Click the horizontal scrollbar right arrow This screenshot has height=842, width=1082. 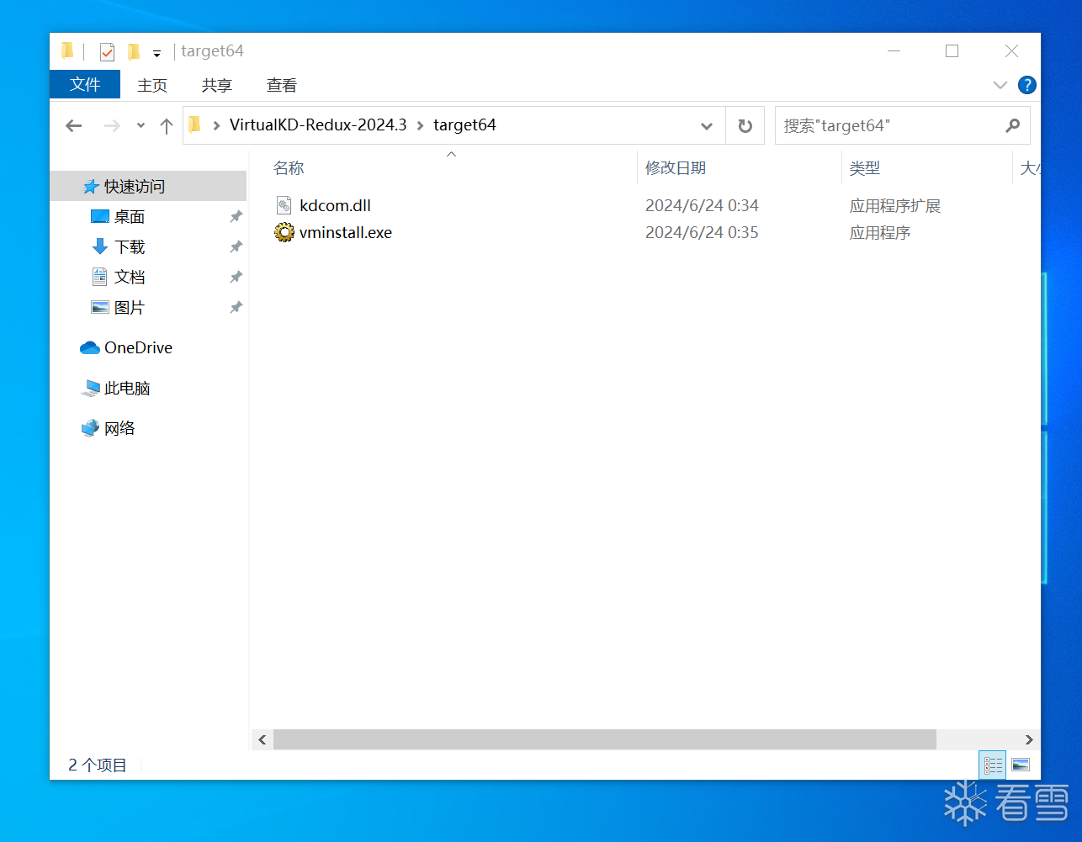(x=1028, y=739)
